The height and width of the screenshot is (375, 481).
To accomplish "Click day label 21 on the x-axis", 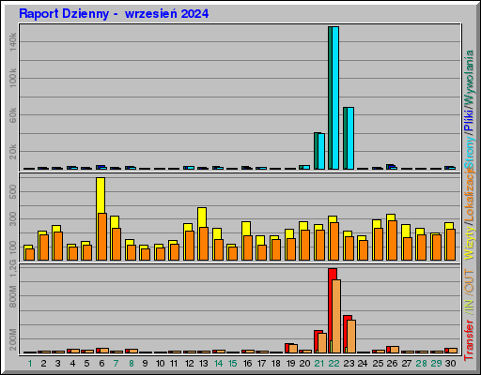I will point(319,364).
